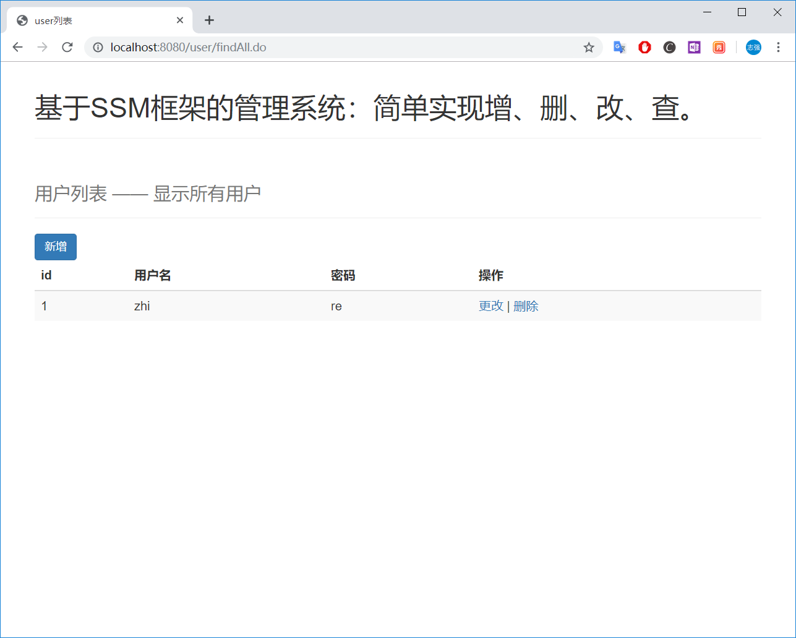Open a new tab with plus button
Image resolution: width=796 pixels, height=638 pixels.
click(x=209, y=20)
